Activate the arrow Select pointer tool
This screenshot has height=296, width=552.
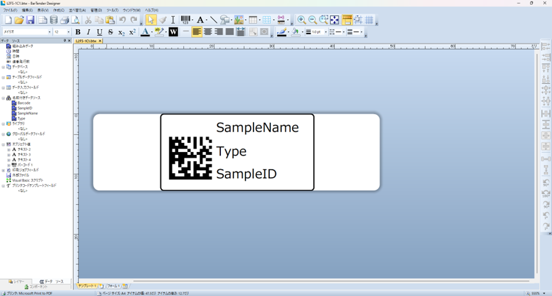(x=151, y=20)
